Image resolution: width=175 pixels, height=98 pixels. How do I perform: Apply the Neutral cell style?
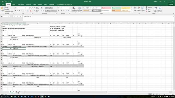(126, 8)
